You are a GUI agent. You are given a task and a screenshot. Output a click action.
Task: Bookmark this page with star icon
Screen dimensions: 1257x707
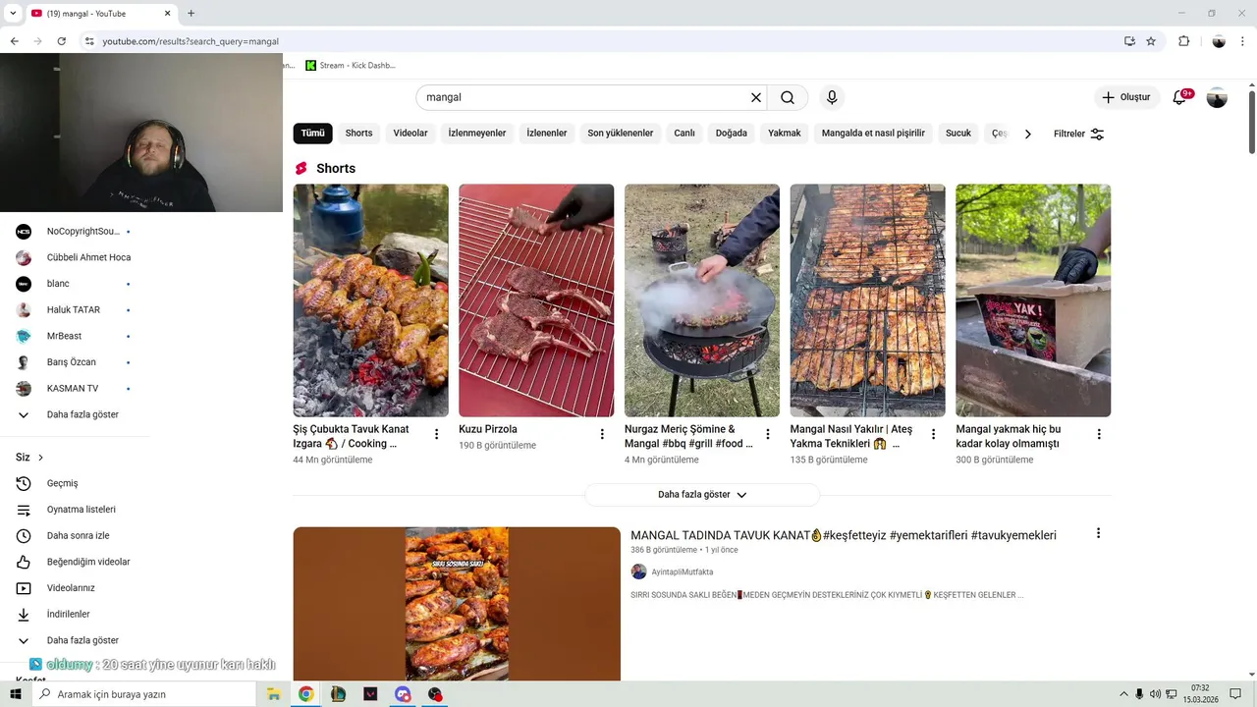[1151, 41]
